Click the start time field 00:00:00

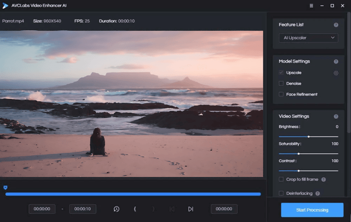[x=42, y=209]
